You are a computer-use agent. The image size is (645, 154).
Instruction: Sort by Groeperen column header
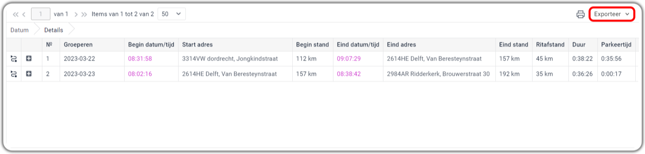pyautogui.click(x=78, y=45)
